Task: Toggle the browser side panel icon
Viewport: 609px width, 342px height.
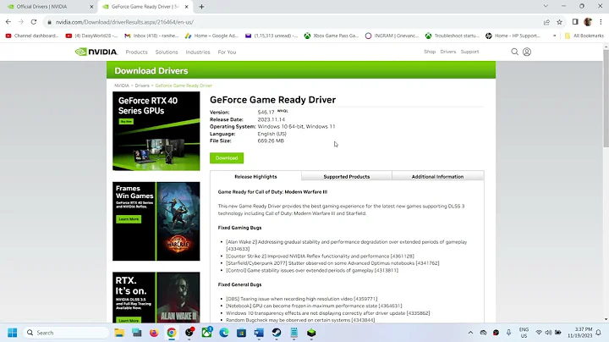Action: point(575,22)
